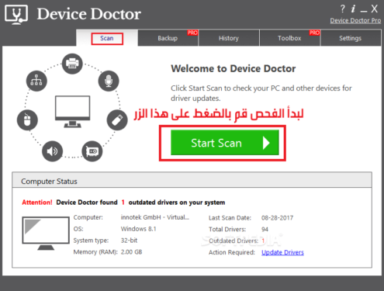Open the Settings tab
384x291 pixels.
351,38
